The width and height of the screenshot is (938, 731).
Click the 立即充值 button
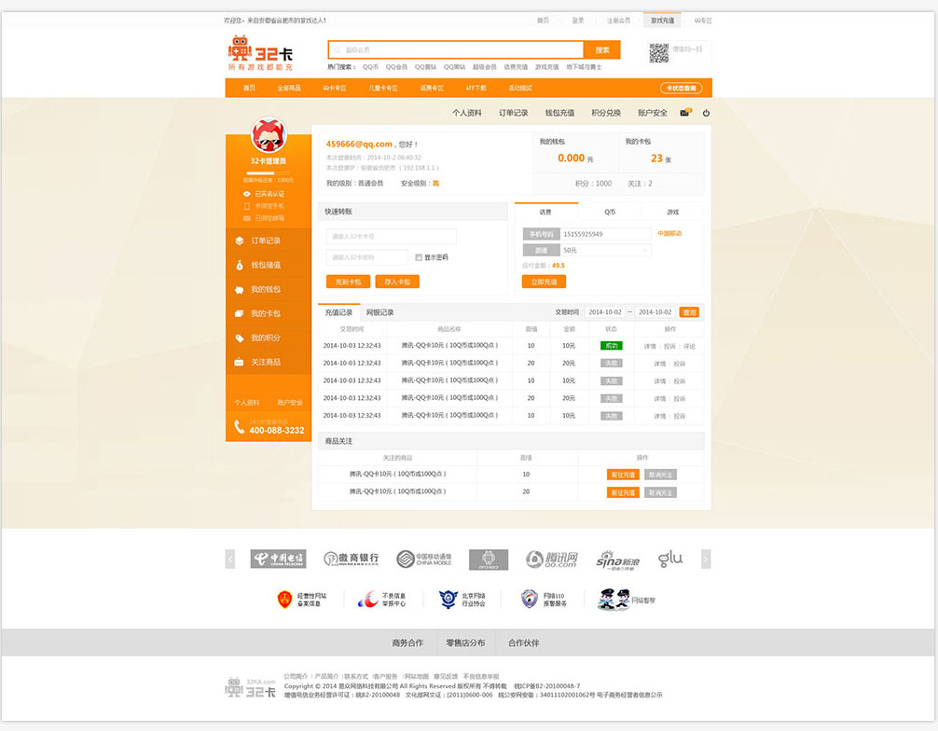click(x=544, y=282)
